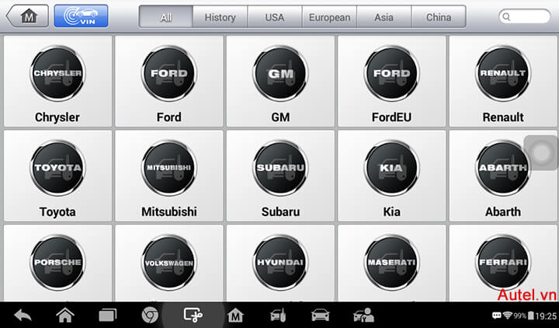Go back to the MaxiSys home (M) screen
559x328 pixels.
[x=28, y=16]
